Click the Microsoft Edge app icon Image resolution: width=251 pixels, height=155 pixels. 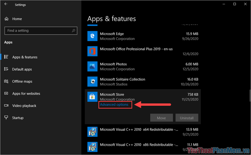93,36
